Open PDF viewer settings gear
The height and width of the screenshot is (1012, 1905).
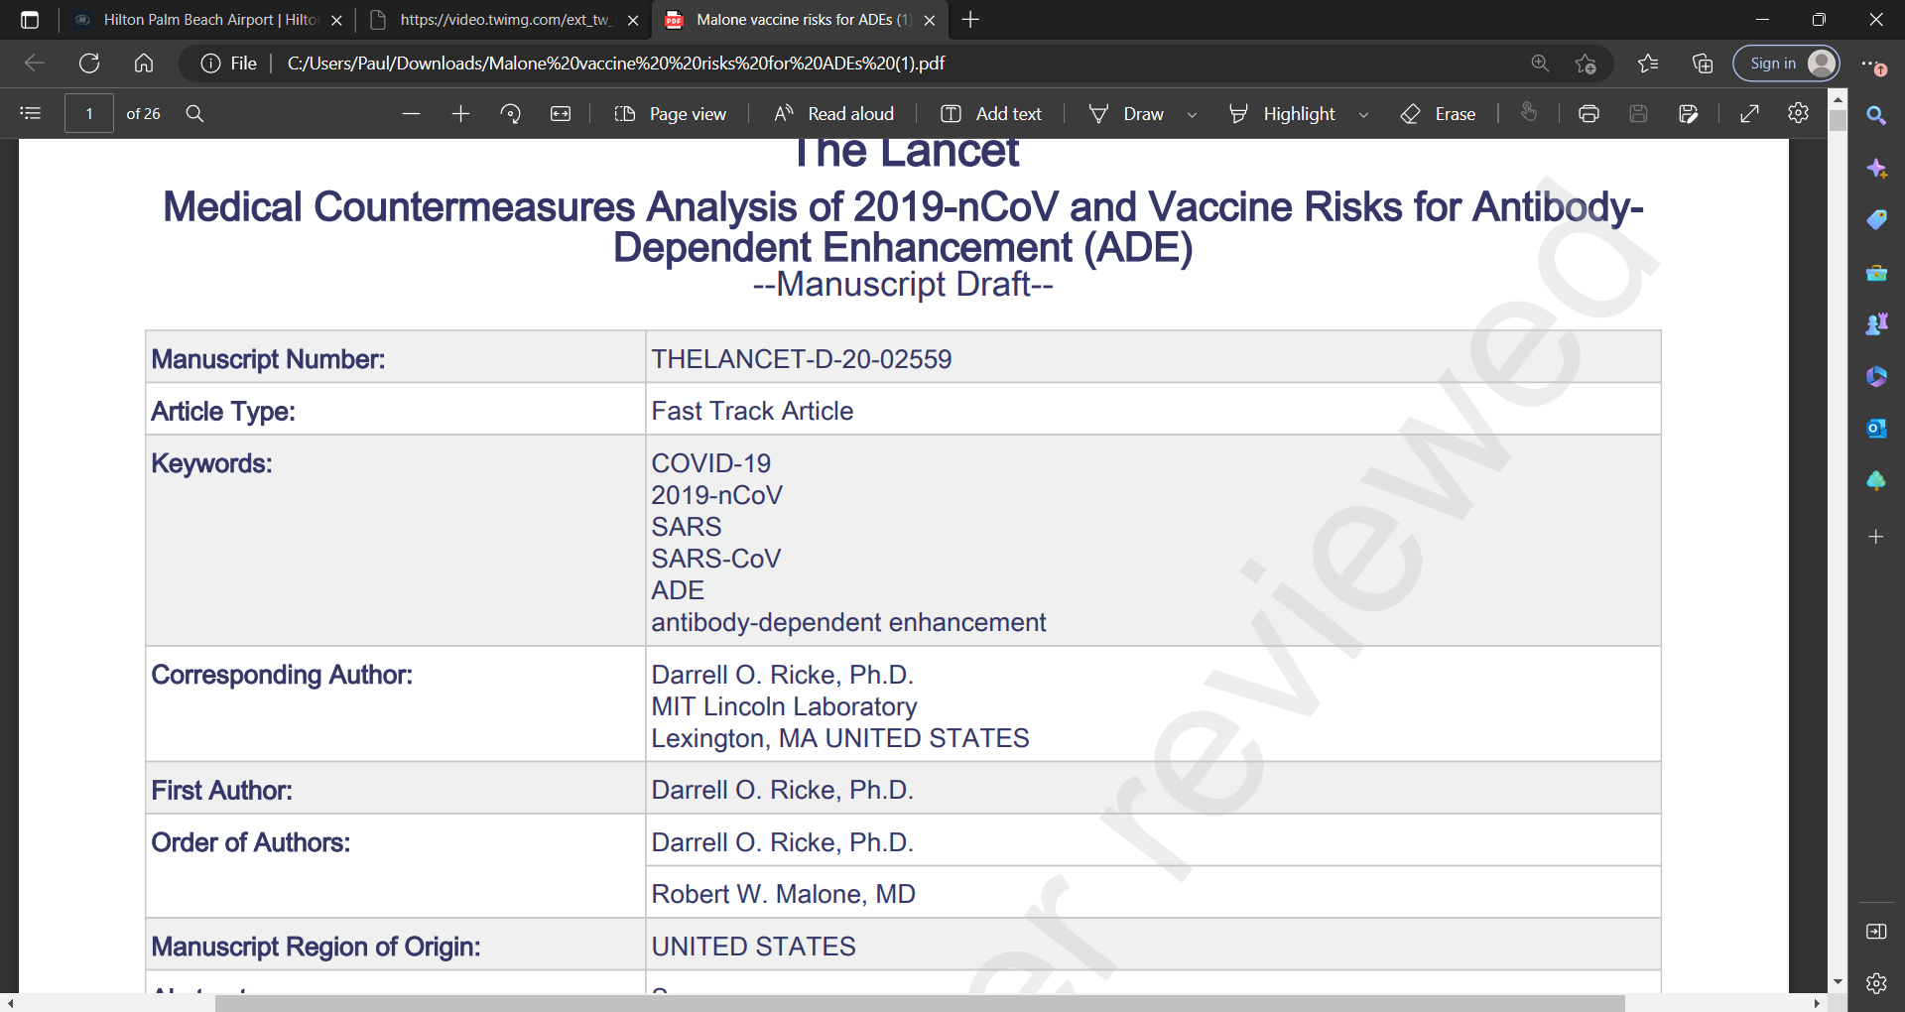pos(1798,113)
